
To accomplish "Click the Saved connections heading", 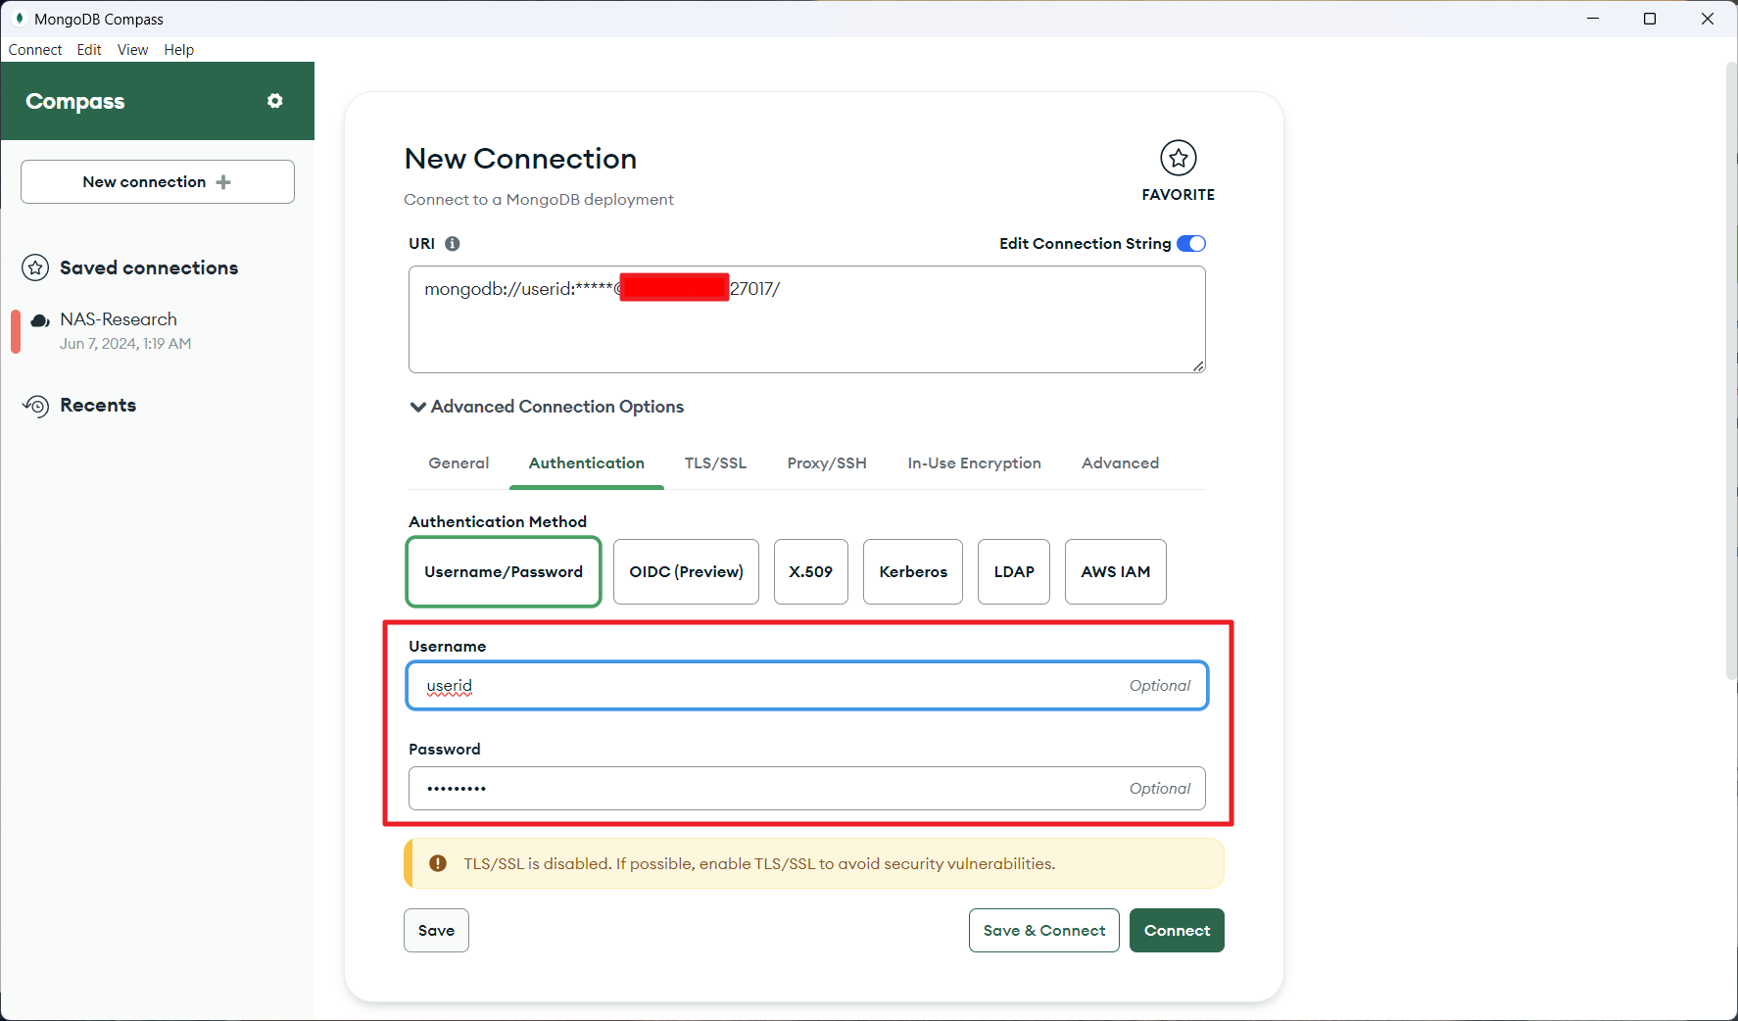I will (149, 267).
